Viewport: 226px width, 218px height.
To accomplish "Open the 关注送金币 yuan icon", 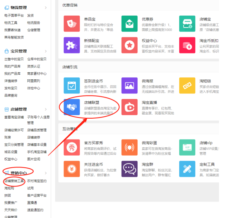I will 72,169.
